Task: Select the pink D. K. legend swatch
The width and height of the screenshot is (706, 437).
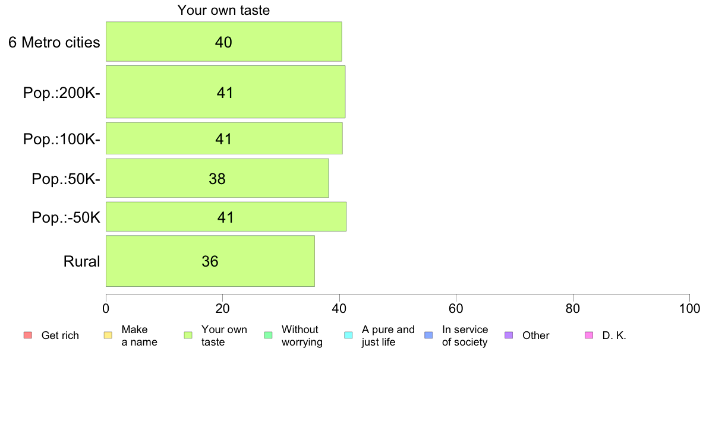Action: 589,335
